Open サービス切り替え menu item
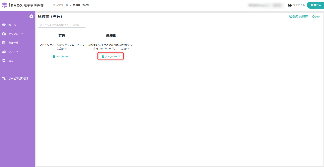The image size is (324, 167). tap(18, 79)
